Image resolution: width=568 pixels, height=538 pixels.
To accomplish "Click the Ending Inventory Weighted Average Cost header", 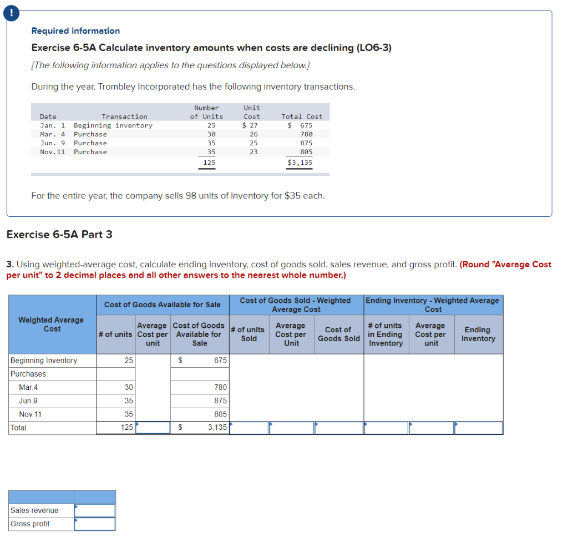I will (x=433, y=304).
